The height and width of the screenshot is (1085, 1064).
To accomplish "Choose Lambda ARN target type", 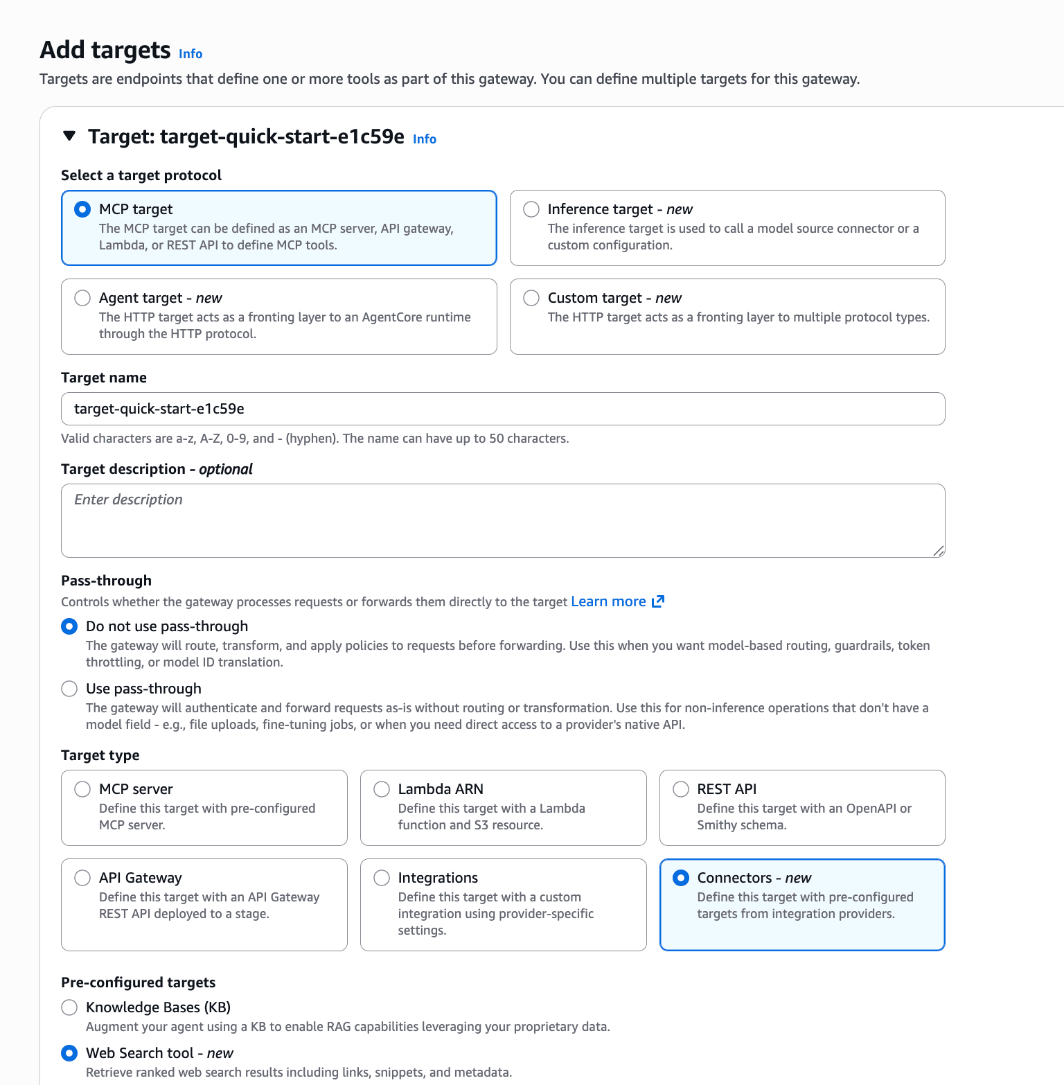I will [504, 808].
